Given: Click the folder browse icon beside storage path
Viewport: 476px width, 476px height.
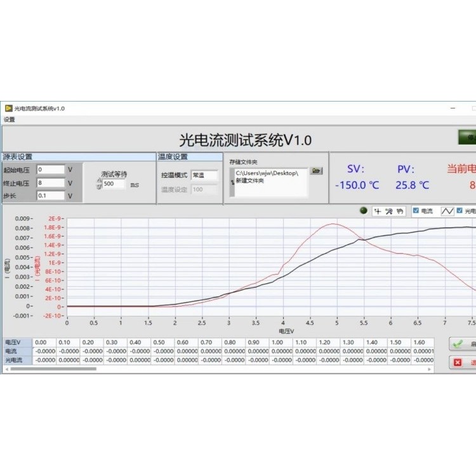Looking at the screenshot, I should pyautogui.click(x=317, y=171).
